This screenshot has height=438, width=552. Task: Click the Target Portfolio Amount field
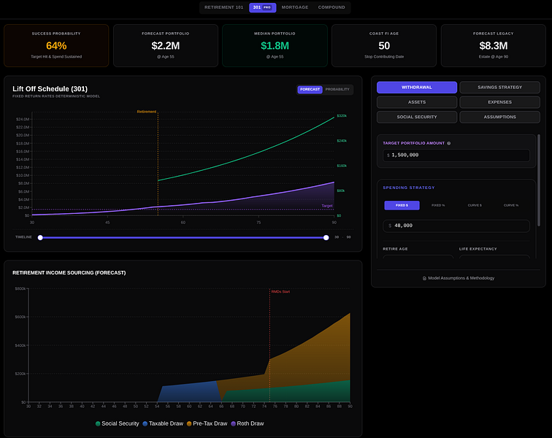click(456, 155)
